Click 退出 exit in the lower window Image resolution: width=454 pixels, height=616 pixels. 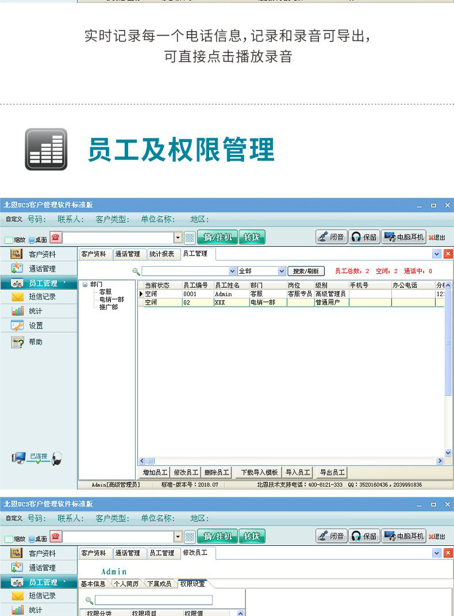tap(437, 537)
